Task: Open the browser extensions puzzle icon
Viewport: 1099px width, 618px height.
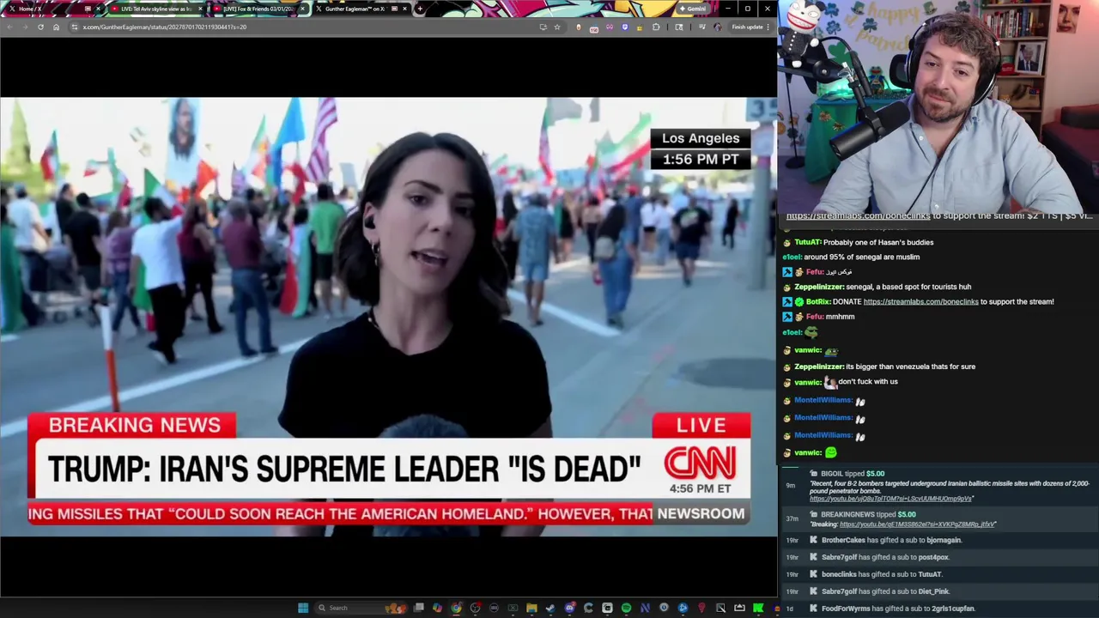Action: tap(657, 27)
